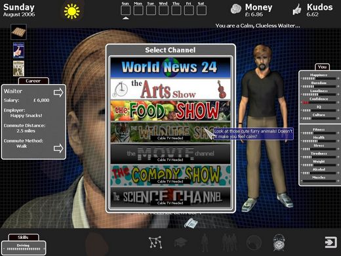Click the Kudos thumbs-up icon
Viewport: 341px width, 256px height.
297,10
